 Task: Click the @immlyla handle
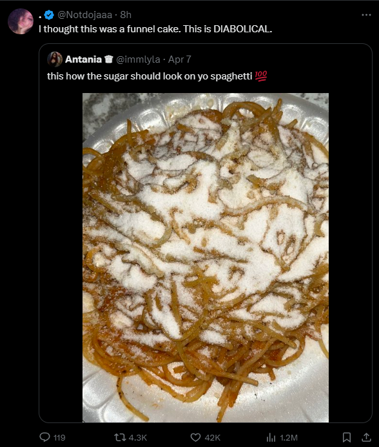point(139,59)
